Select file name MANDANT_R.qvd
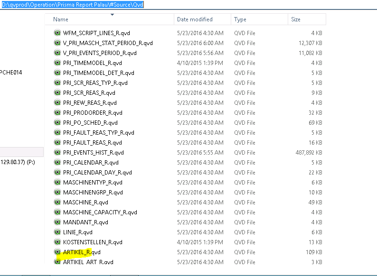The width and height of the screenshot is (377, 276). click(85, 222)
